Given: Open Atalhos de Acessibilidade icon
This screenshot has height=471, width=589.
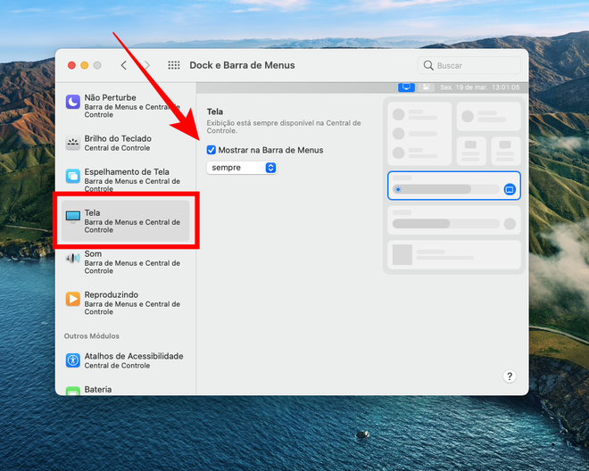Looking at the screenshot, I should pos(73,360).
